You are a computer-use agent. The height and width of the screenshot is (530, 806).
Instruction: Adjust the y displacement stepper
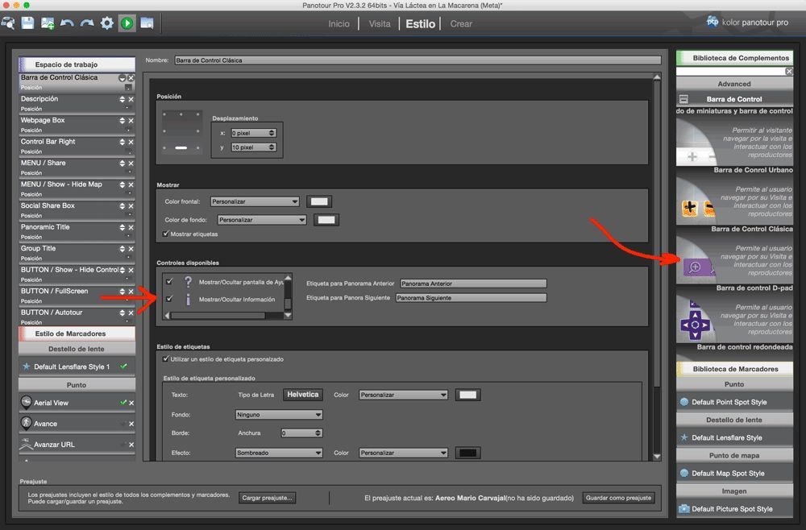pyautogui.click(x=272, y=147)
